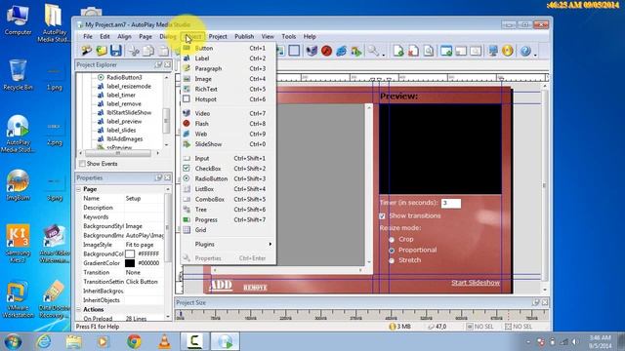Select label_timer in Project Explorer
The image size is (625, 351).
pos(121,96)
